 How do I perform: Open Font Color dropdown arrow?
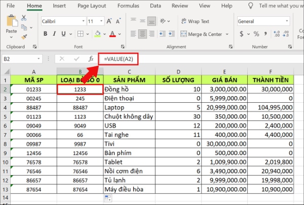[x=120, y=34]
